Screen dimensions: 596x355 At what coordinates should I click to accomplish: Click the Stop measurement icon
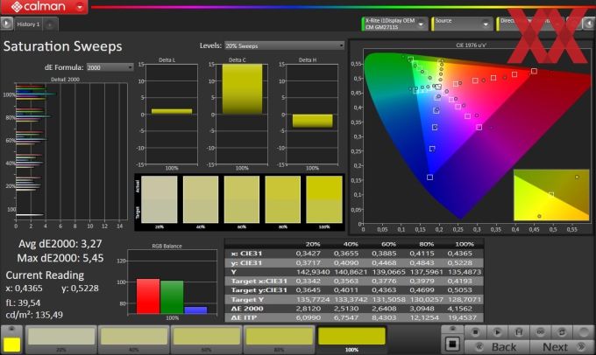475,332
